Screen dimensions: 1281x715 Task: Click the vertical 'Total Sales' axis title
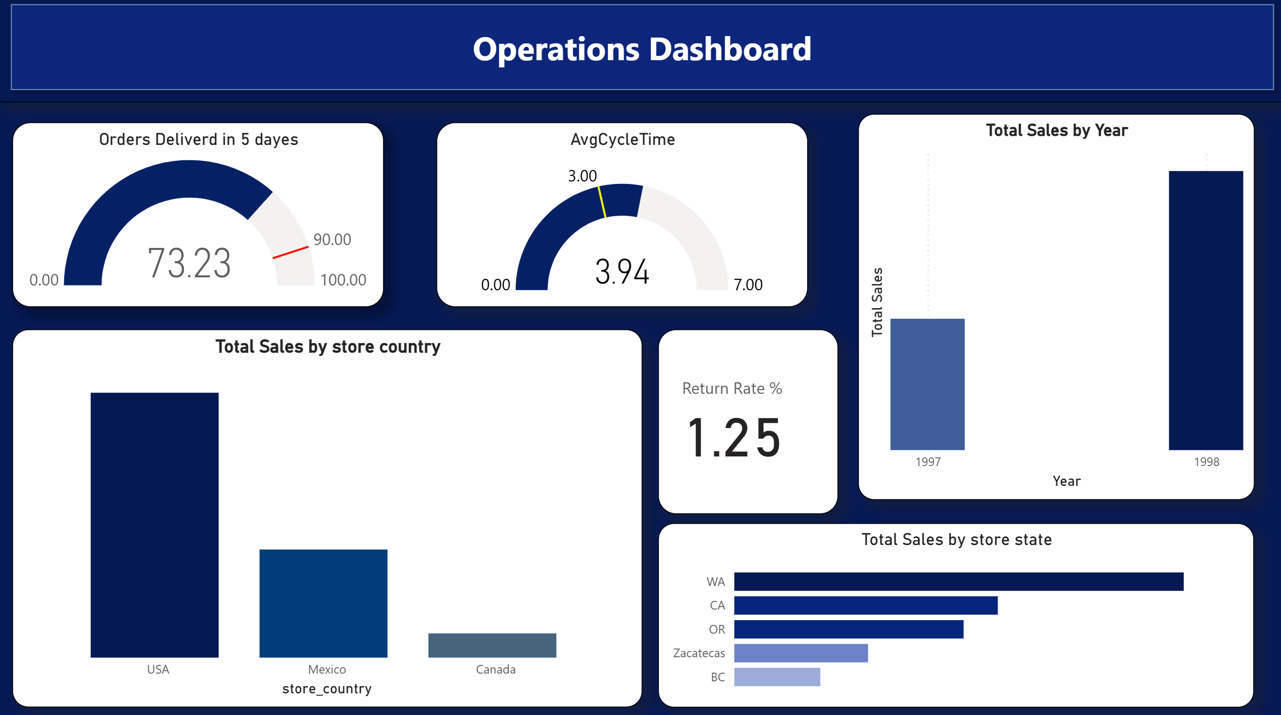pyautogui.click(x=877, y=302)
